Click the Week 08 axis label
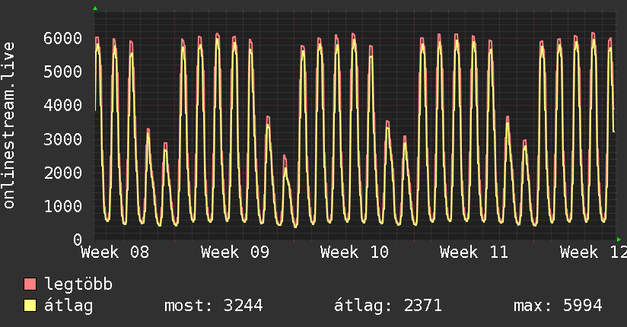The width and height of the screenshot is (627, 327). point(115,252)
